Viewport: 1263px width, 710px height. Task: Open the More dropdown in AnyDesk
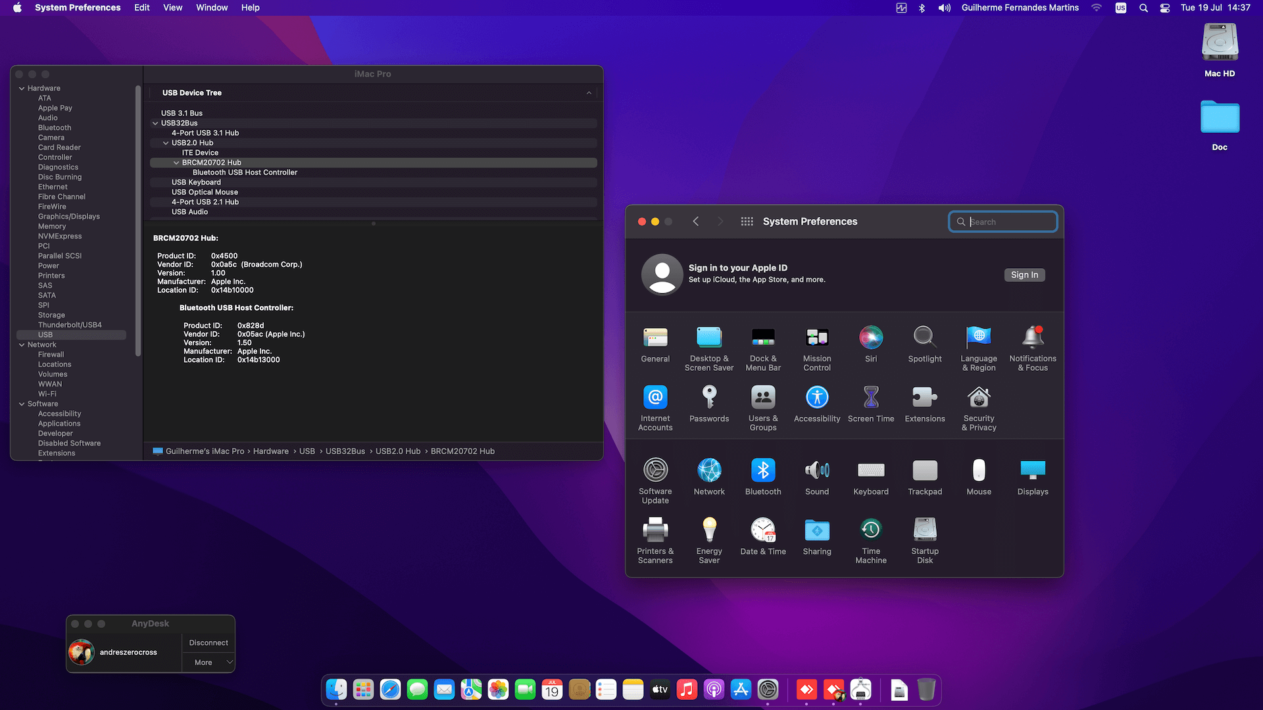click(209, 662)
